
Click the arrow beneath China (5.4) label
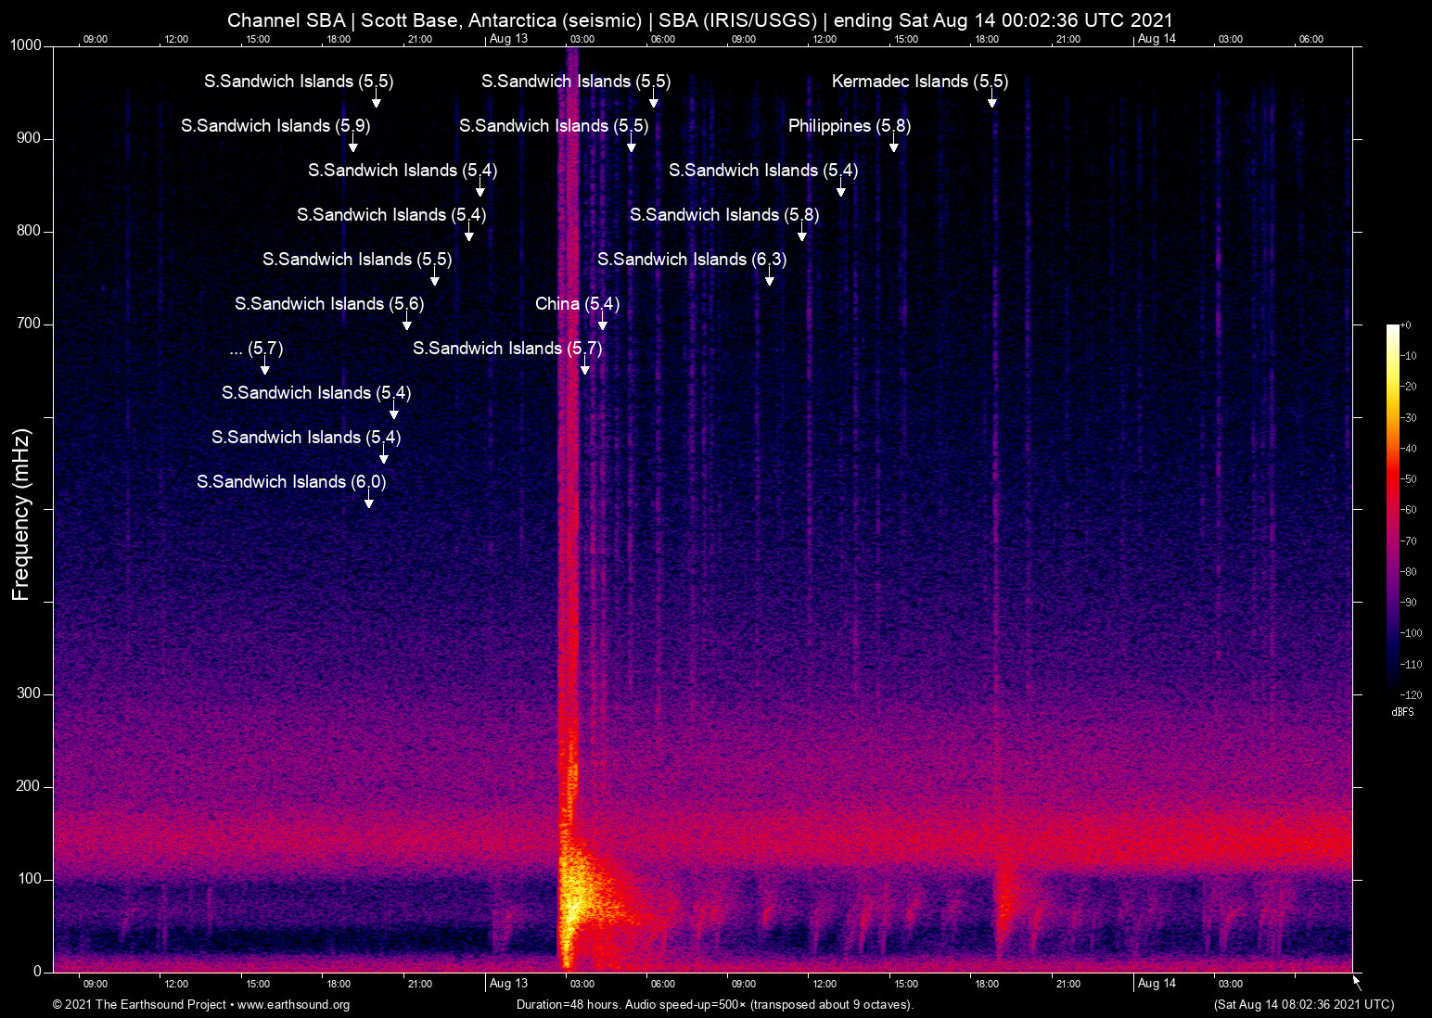603,323
